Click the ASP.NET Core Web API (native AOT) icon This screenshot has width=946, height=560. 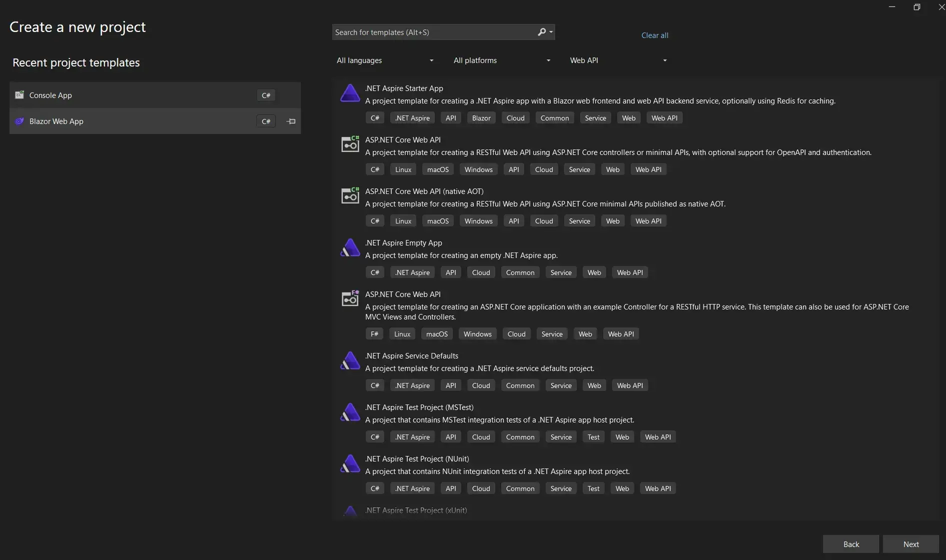[x=350, y=195]
